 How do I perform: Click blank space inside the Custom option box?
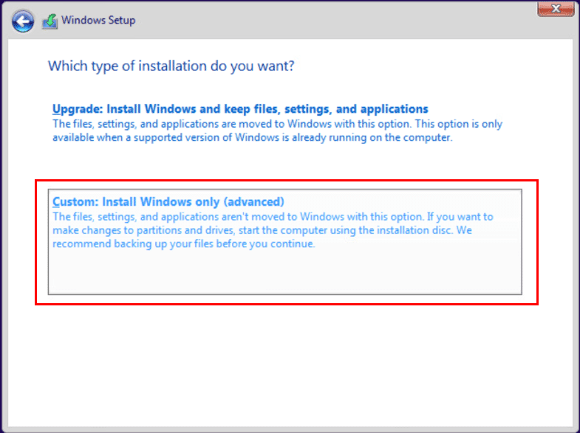284,273
